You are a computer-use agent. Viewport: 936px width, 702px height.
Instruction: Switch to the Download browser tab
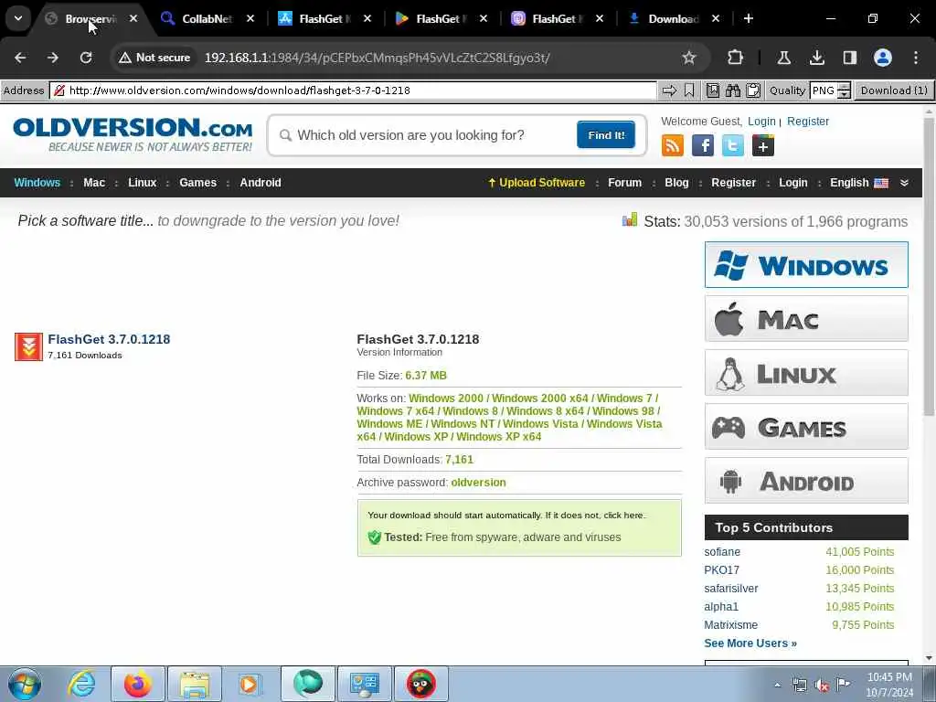point(673,19)
